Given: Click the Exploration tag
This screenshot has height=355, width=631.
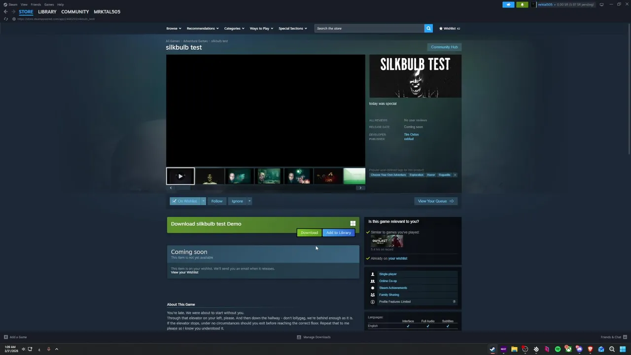Looking at the screenshot, I should [416, 175].
